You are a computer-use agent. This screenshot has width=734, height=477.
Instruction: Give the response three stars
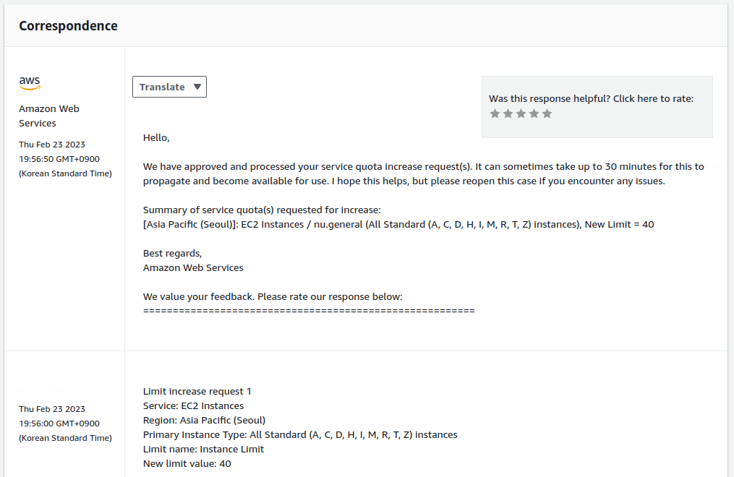(521, 113)
